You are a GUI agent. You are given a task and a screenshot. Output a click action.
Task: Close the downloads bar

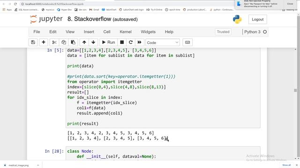point(297,165)
